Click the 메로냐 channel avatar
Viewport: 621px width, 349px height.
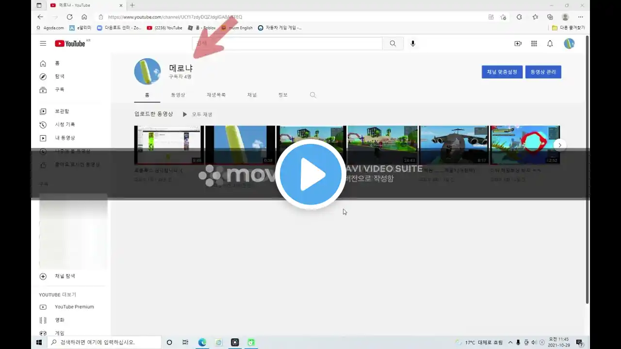[x=147, y=72]
